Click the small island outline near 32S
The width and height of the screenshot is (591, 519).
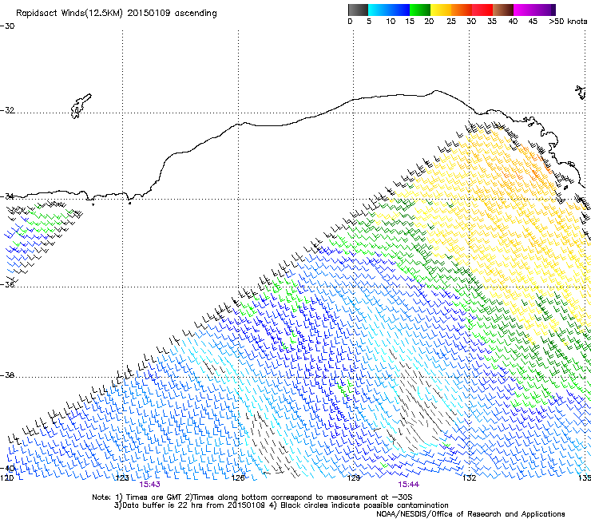click(81, 106)
